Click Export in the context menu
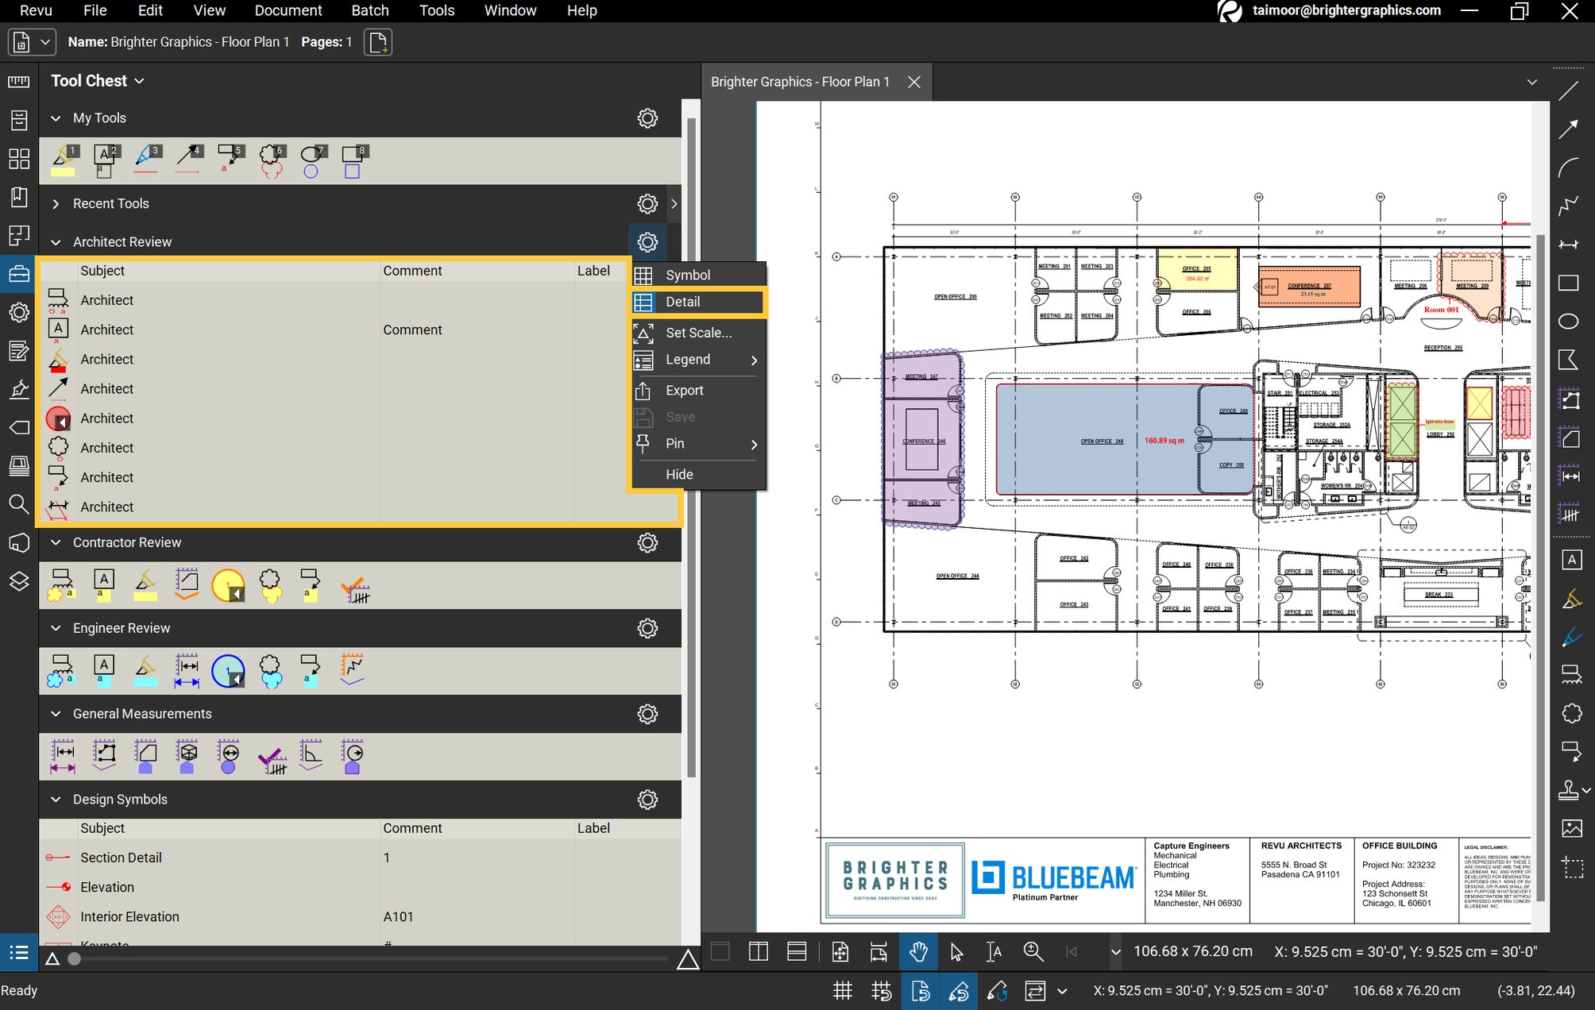The image size is (1595, 1010). pyautogui.click(x=685, y=390)
